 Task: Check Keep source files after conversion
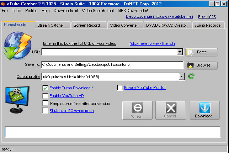[45, 103]
